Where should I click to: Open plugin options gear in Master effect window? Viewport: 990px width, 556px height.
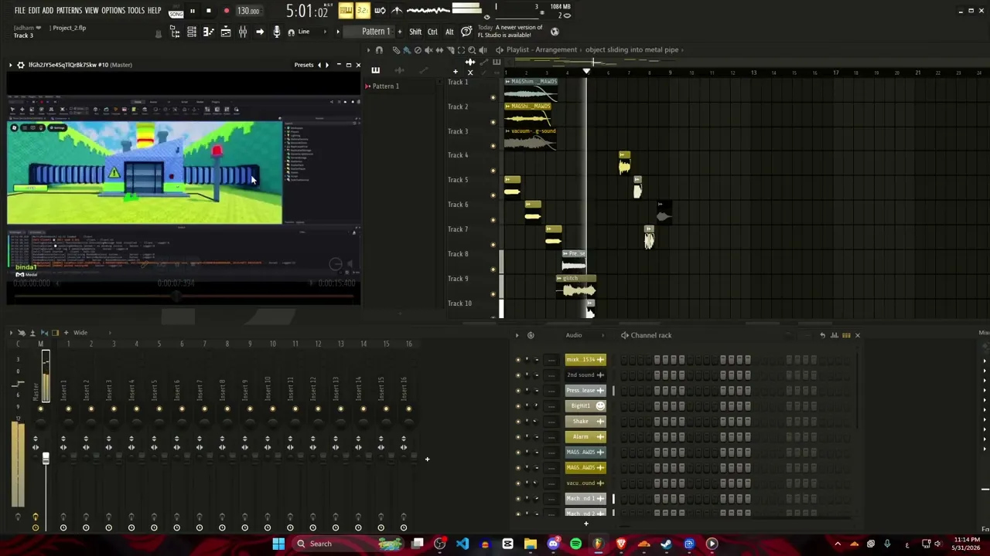(x=21, y=65)
